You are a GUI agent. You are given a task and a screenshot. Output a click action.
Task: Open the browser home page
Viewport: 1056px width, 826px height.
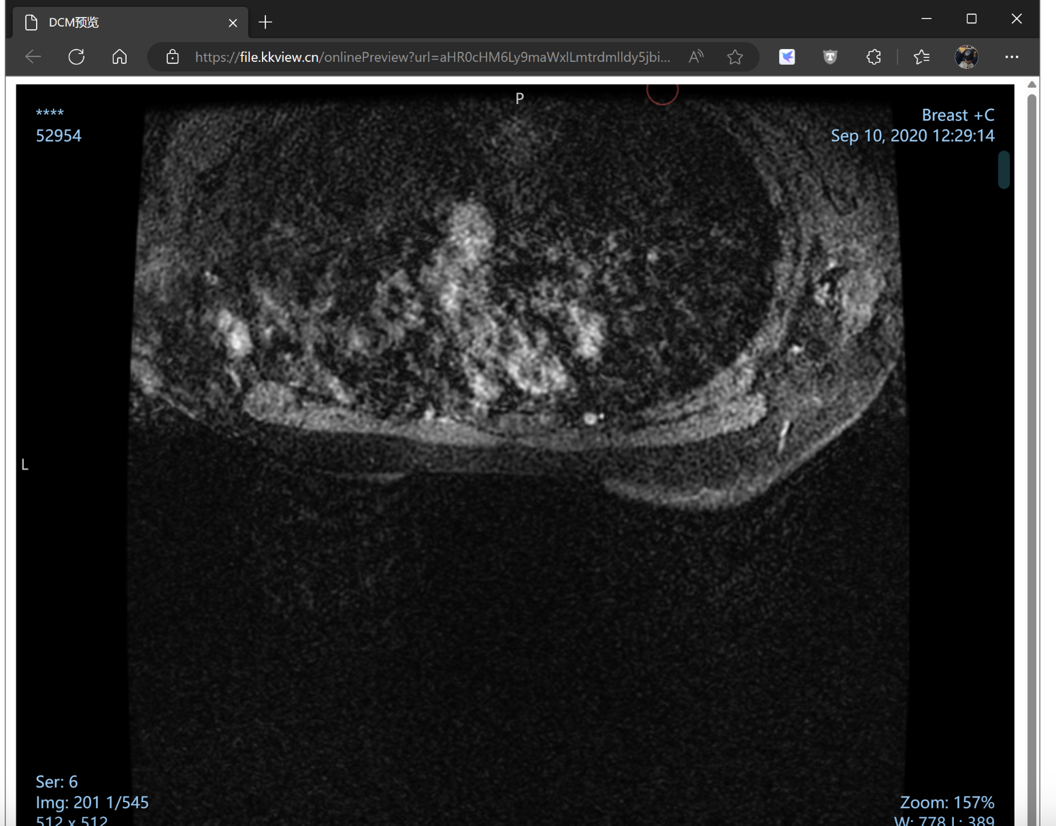[120, 57]
